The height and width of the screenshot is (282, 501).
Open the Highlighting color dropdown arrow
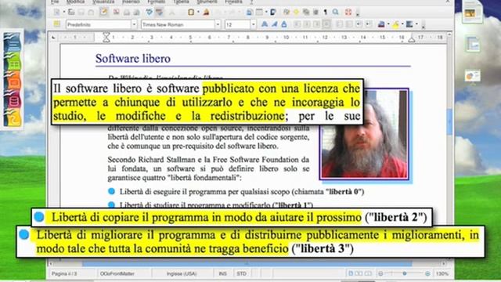[x=402, y=24]
